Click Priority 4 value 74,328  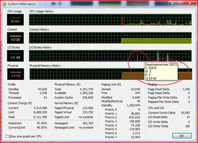pyautogui.click(x=135, y=125)
